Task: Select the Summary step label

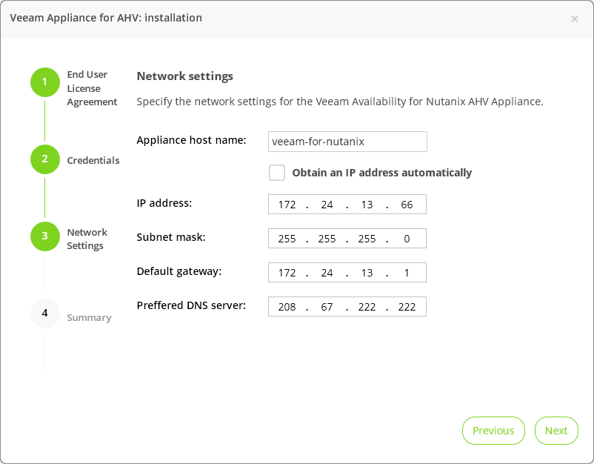Action: [x=89, y=317]
